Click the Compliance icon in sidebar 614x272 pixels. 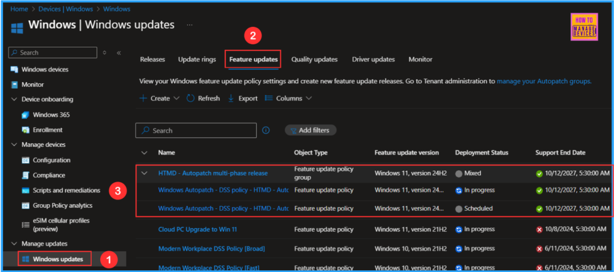tap(25, 176)
